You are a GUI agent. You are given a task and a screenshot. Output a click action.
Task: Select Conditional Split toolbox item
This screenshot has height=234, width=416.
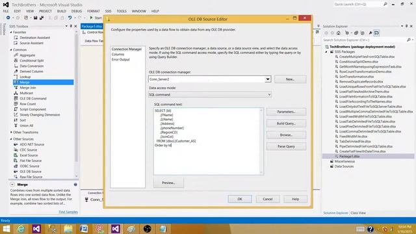[x=32, y=60]
